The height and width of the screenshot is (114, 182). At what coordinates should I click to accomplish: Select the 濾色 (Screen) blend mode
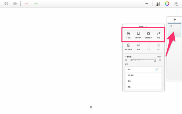click(x=143, y=87)
